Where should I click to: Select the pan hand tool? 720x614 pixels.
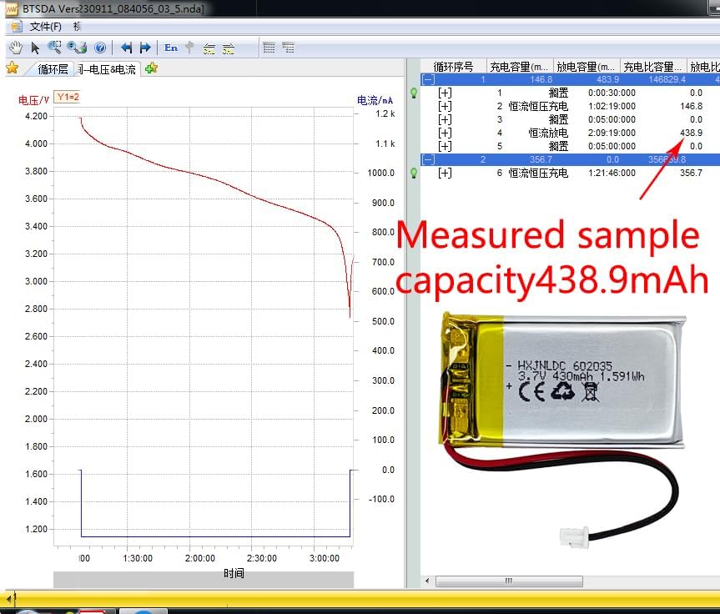[x=15, y=48]
